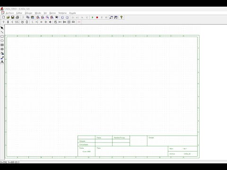Step simulation with the step-forward button
Screen dimensions: 227x170
[x=106, y=17]
